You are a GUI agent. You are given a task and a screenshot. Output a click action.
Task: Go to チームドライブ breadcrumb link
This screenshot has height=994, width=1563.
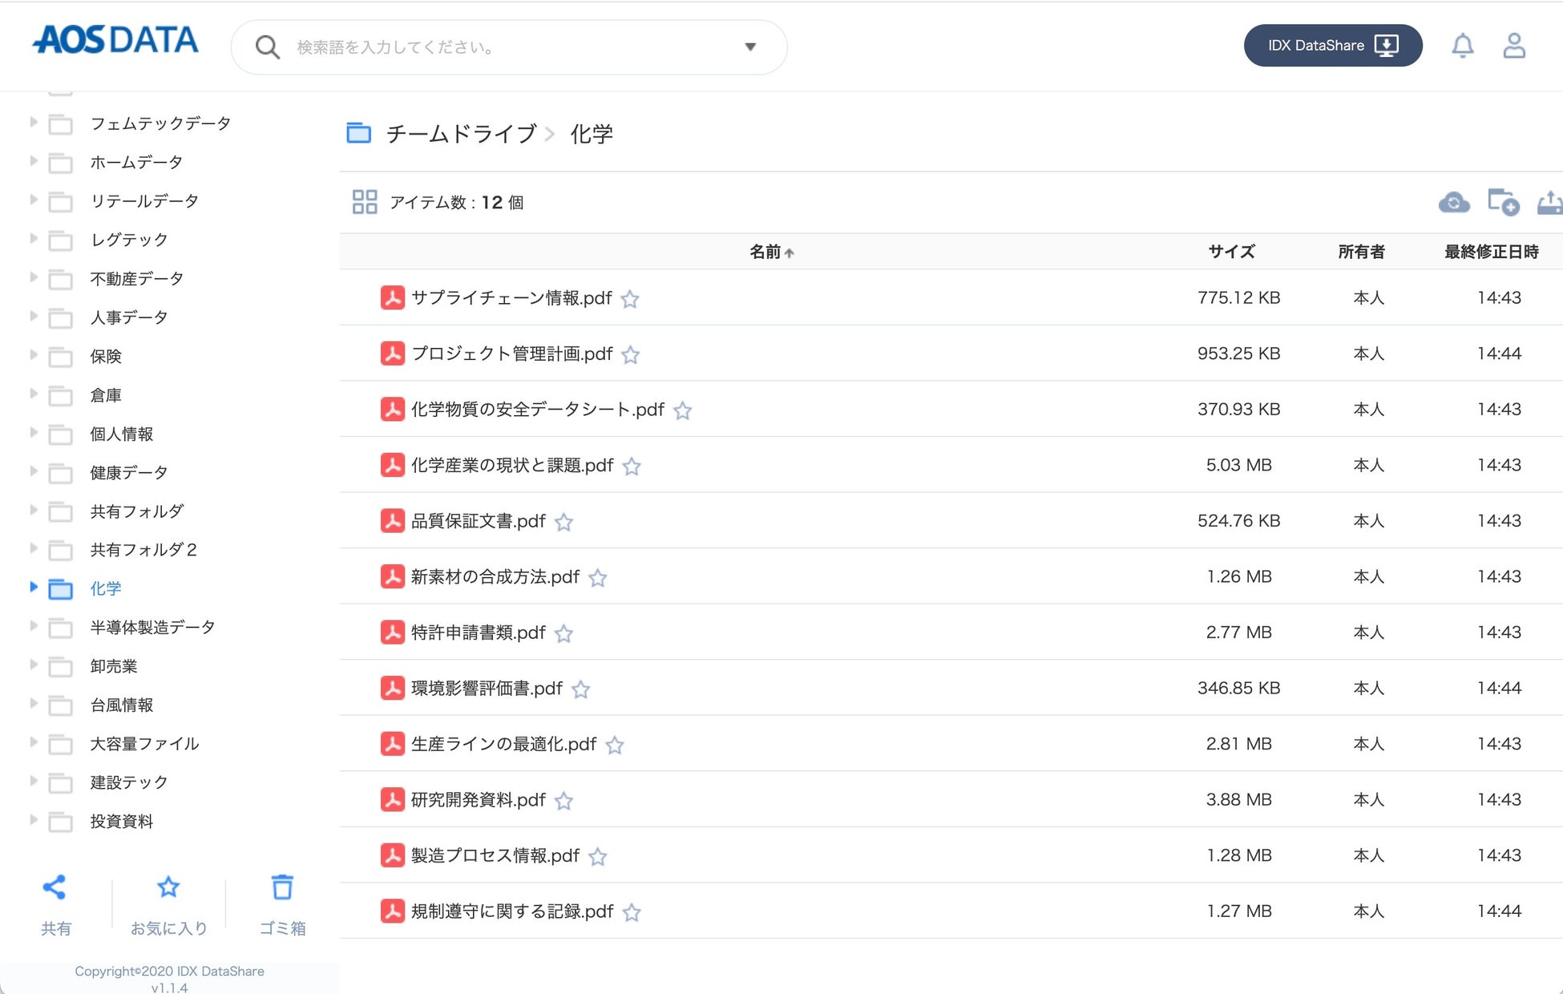pos(461,134)
